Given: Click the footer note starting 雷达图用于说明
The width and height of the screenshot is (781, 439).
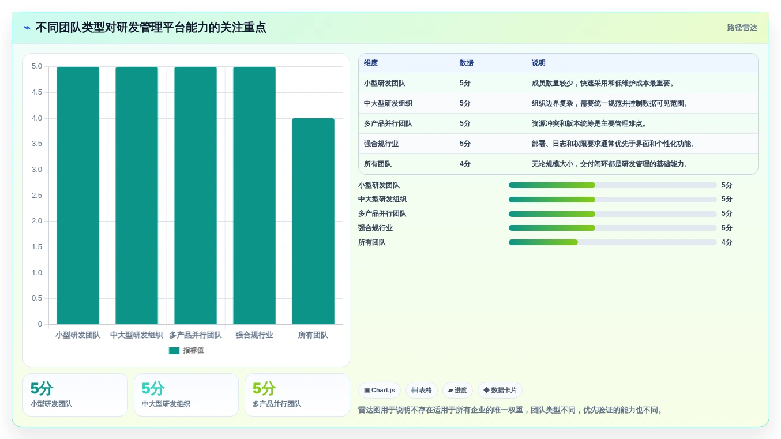Looking at the screenshot, I should 512,410.
